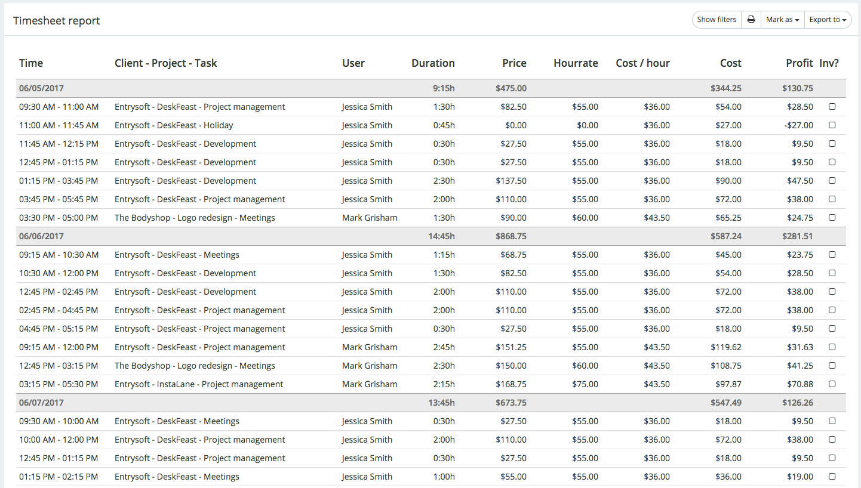Click the Price column header
This screenshot has width=861, height=488.
coord(514,63)
